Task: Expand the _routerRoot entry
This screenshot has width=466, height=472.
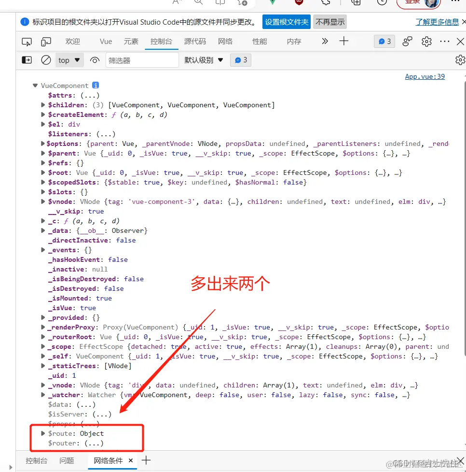Action: pyautogui.click(x=42, y=337)
